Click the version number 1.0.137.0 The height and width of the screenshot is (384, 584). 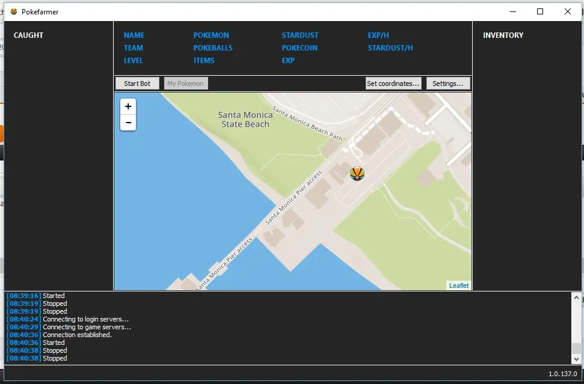[x=562, y=374]
